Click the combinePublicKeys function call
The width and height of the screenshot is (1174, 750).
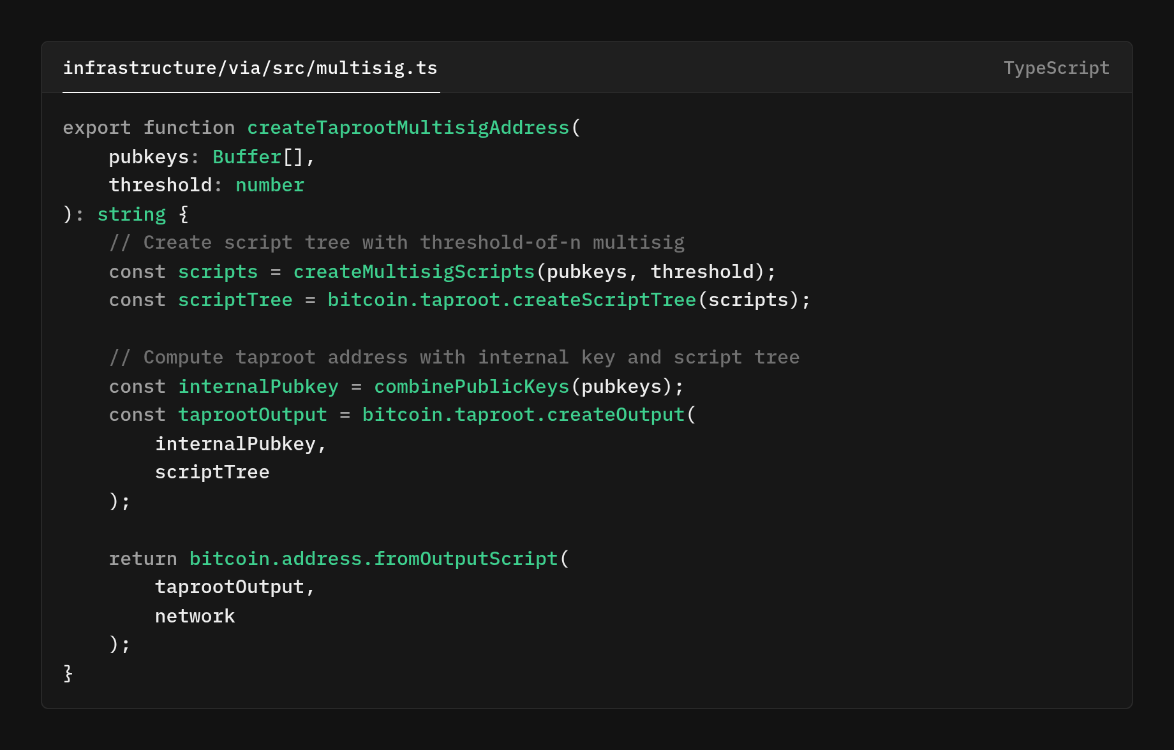471,386
